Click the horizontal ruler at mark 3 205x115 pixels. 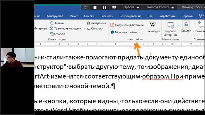(78, 44)
